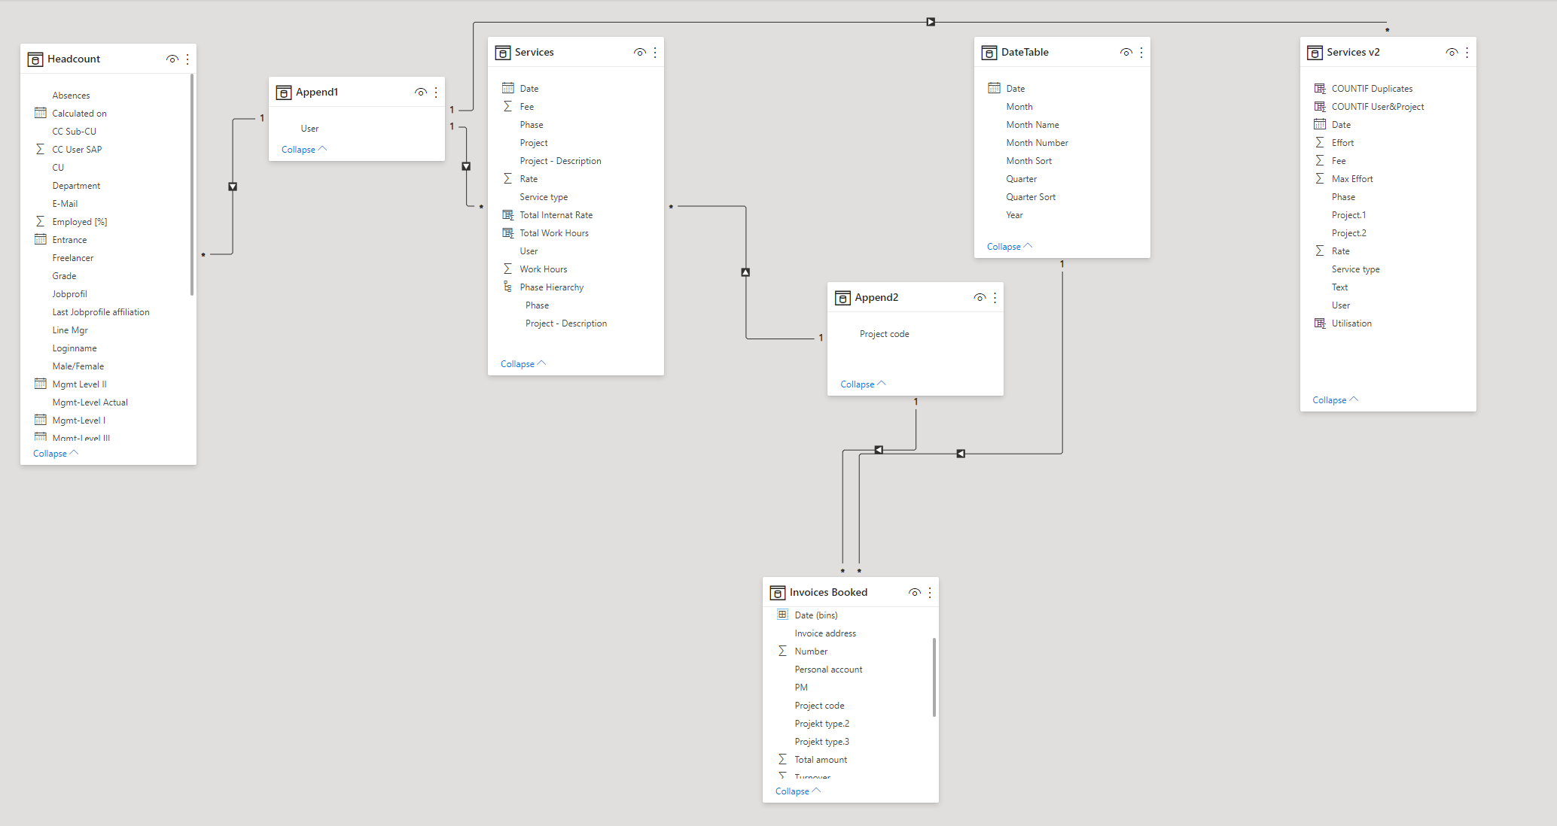Click icon next to COUNTIF Duplicates
This screenshot has height=826, width=1557.
tap(1320, 88)
